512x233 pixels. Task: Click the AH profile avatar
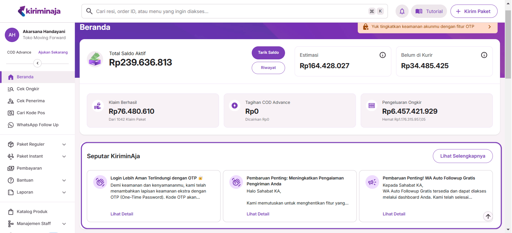[x=12, y=35]
